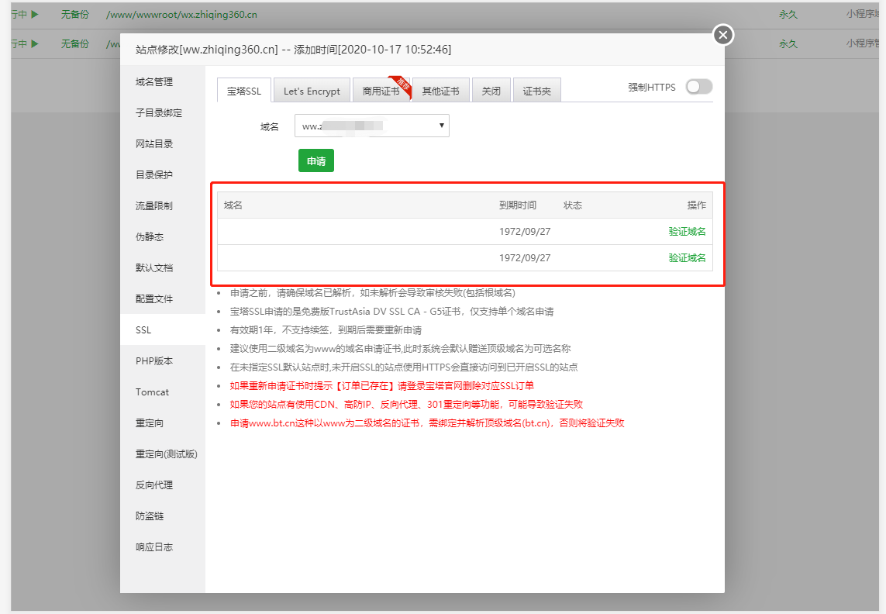This screenshot has width=886, height=614.
Task: Click the green 申请 button
Action: (315, 161)
